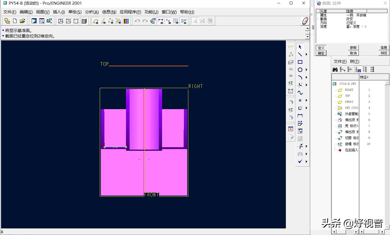Screen dimensions: 390x235
Task: Open the arc tool flyout arrow
Action: pos(306,77)
